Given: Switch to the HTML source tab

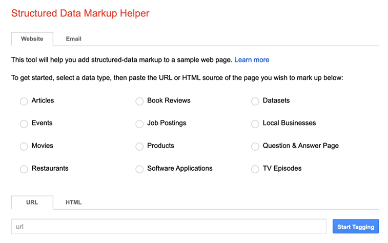Looking at the screenshot, I should pyautogui.click(x=73, y=202).
